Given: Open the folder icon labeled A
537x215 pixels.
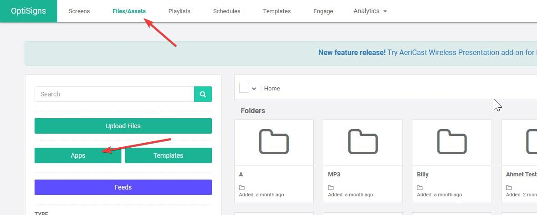Looking at the screenshot, I should 274,141.
